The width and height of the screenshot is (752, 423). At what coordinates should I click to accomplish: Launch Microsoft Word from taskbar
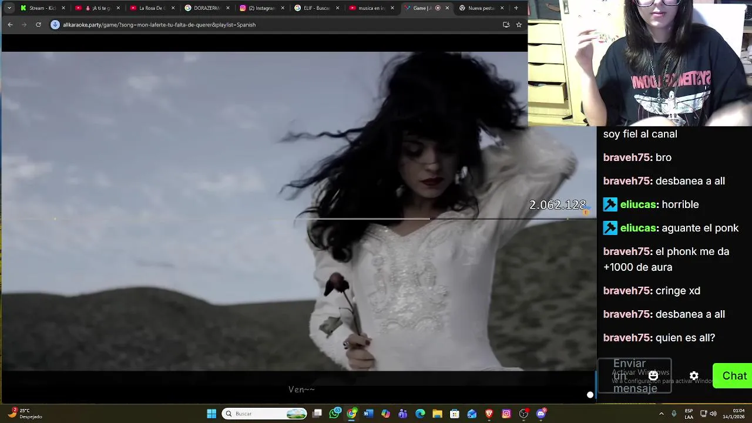click(x=368, y=414)
